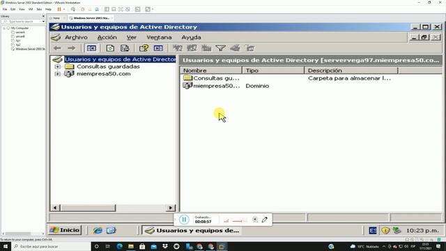Open the VMware File menu
This screenshot has height=251, width=446.
(x=5, y=9)
